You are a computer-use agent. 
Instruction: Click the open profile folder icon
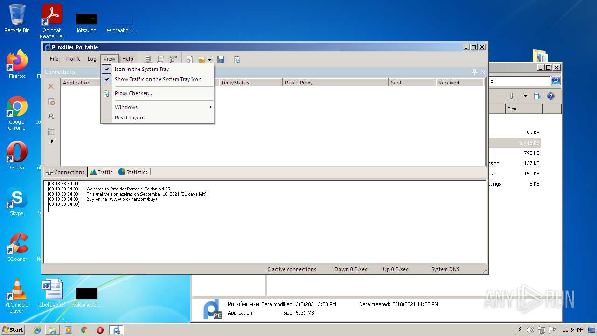click(202, 59)
